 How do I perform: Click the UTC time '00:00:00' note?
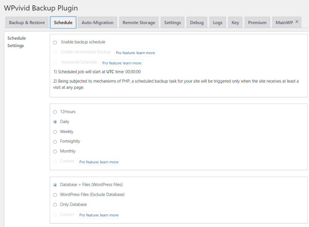133,72
